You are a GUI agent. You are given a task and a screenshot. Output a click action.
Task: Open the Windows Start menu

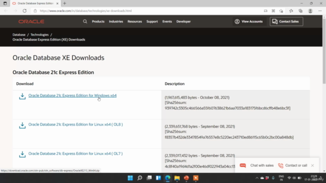coord(130,178)
